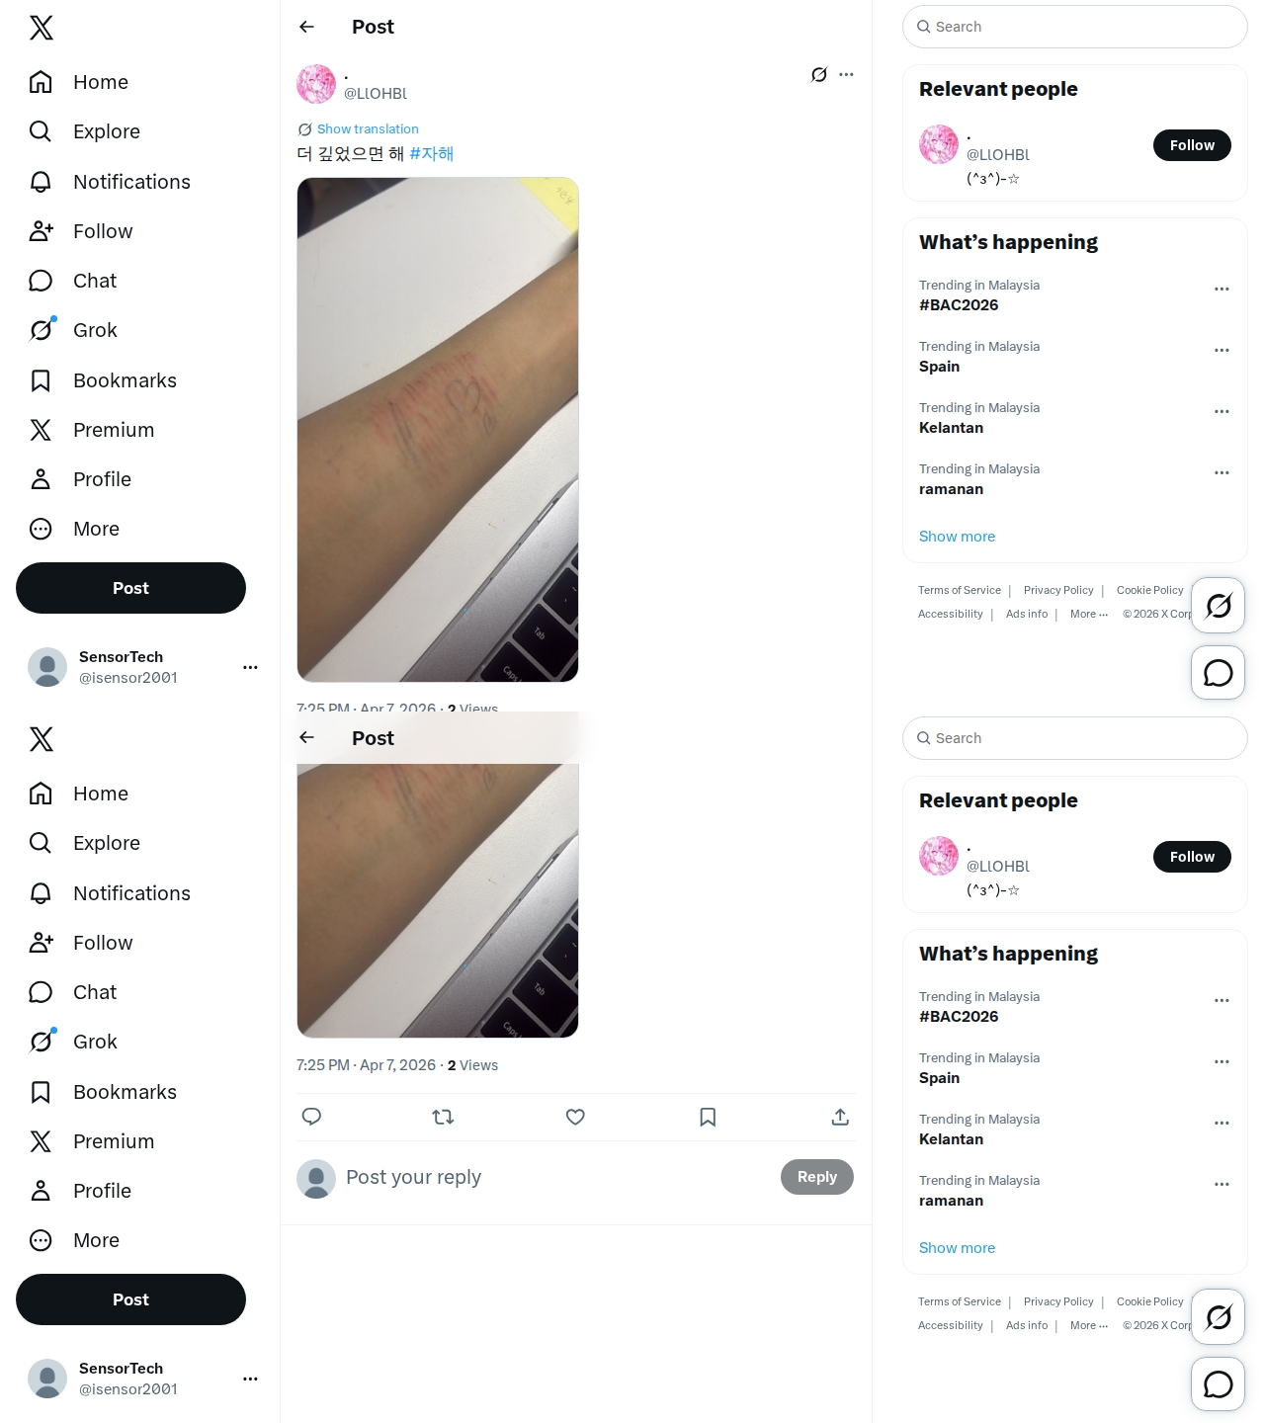Focus the Post your reply field

coord(553,1177)
